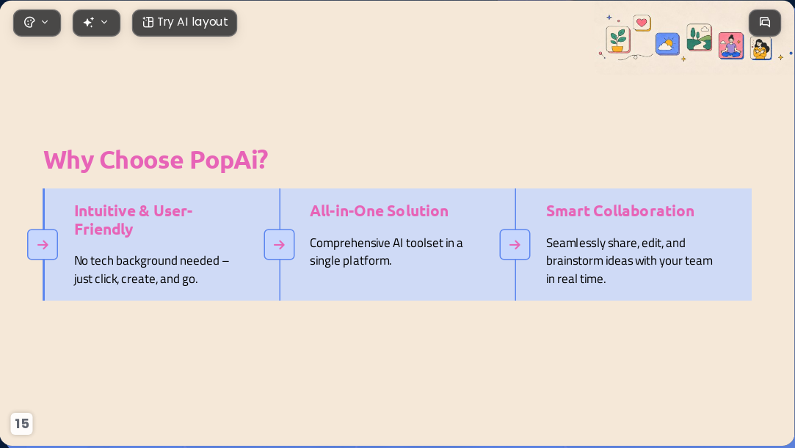
Task: Open the comments panel icon
Action: click(x=765, y=22)
